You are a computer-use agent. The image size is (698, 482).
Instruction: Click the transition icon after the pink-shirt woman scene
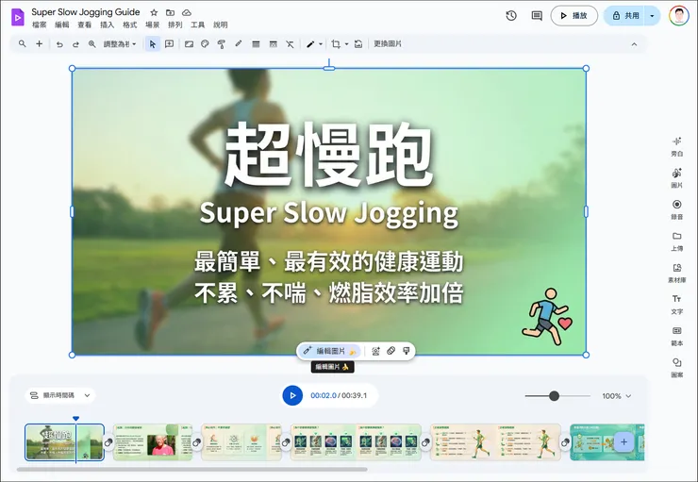(196, 442)
